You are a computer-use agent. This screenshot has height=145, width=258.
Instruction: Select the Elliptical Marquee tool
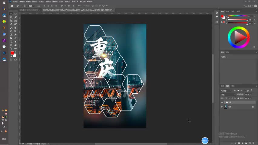(x=15, y=14)
